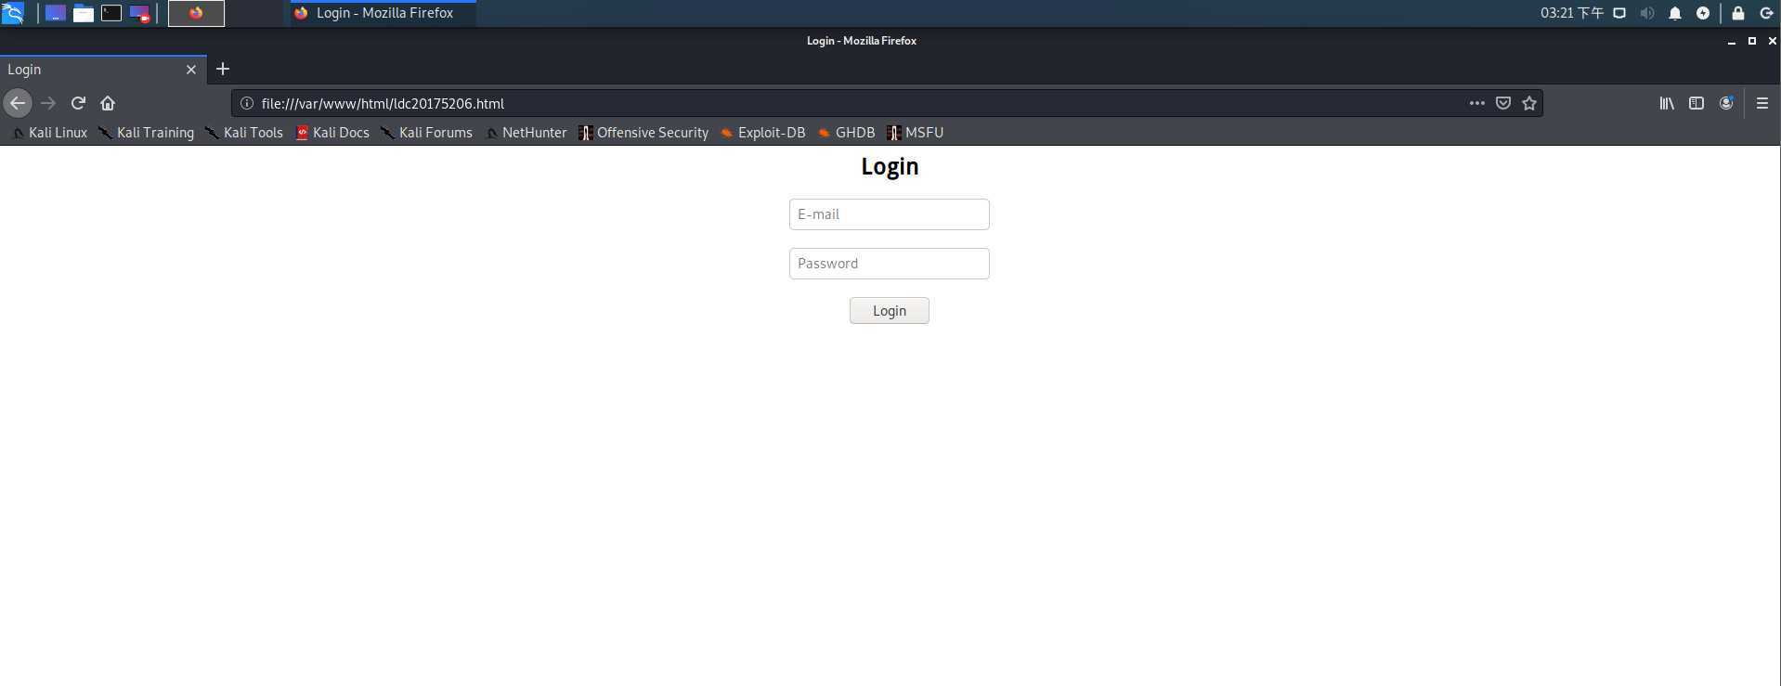
Task: Open the Kali Forums bookmark
Action: pyautogui.click(x=427, y=133)
